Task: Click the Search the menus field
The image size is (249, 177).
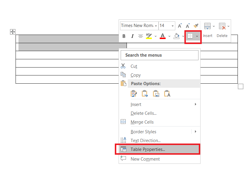Action: point(159,55)
